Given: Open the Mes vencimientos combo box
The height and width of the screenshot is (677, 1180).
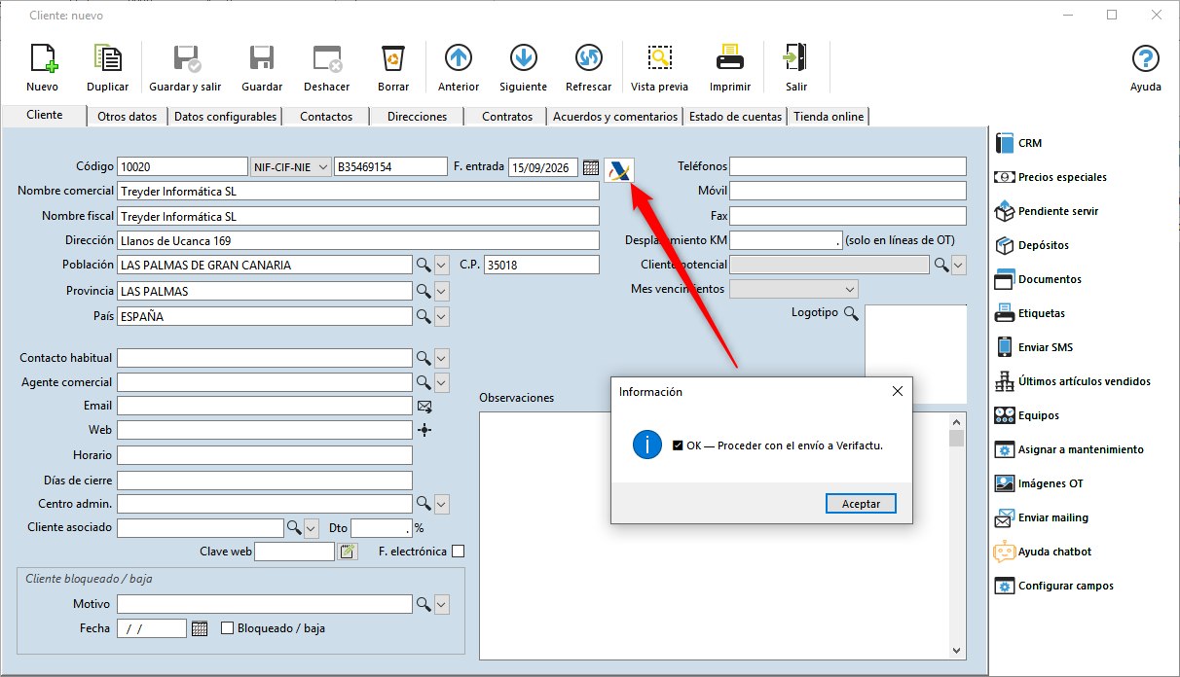Looking at the screenshot, I should pos(793,289).
